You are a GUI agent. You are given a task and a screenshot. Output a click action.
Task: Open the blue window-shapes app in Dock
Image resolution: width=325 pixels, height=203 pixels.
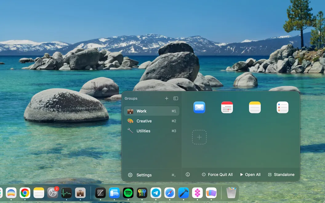(114, 193)
